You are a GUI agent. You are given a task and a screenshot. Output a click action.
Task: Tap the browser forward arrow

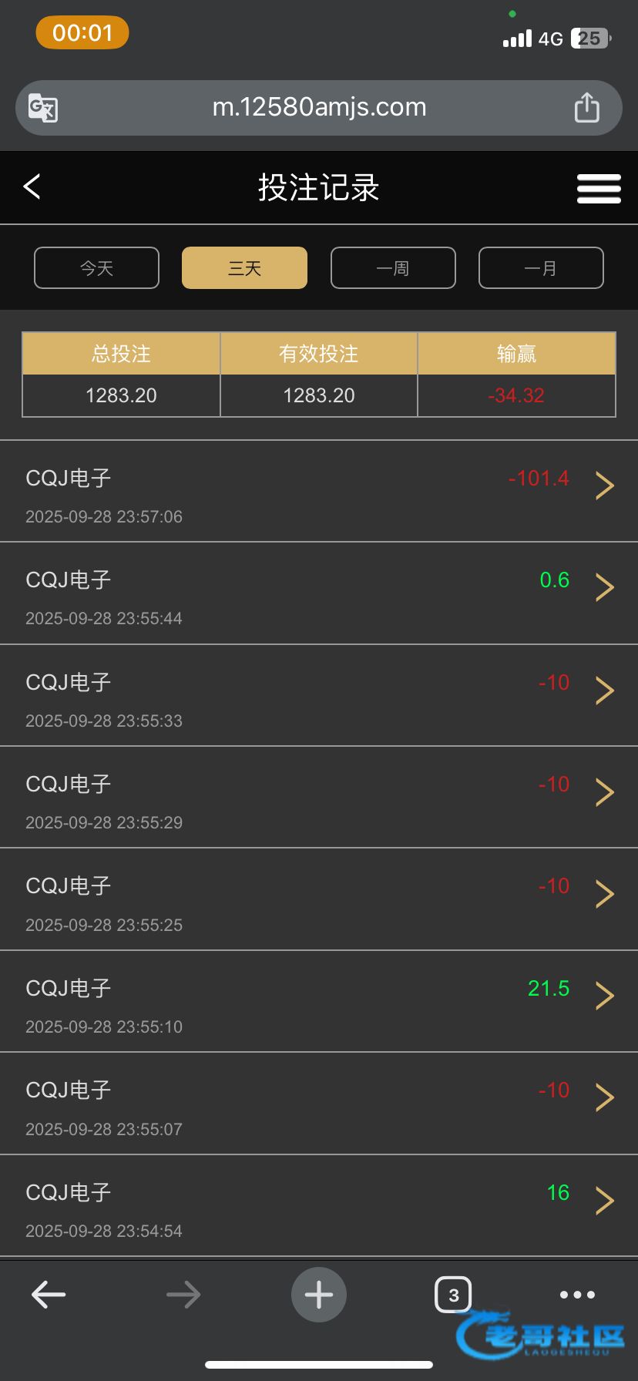point(183,1295)
